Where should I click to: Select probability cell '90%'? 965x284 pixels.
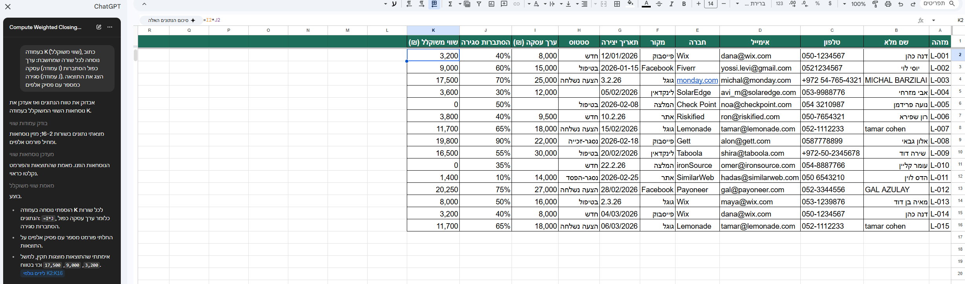[x=486, y=141]
